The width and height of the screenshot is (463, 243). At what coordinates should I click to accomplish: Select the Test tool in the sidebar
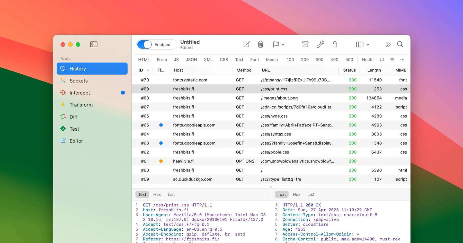[74, 129]
